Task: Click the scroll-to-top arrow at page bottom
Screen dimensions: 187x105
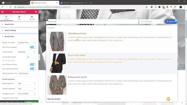Action: 182,103
